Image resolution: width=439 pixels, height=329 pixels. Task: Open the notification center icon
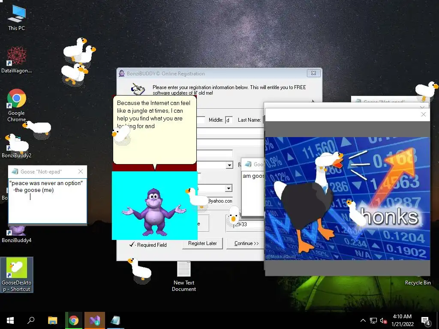point(426,320)
